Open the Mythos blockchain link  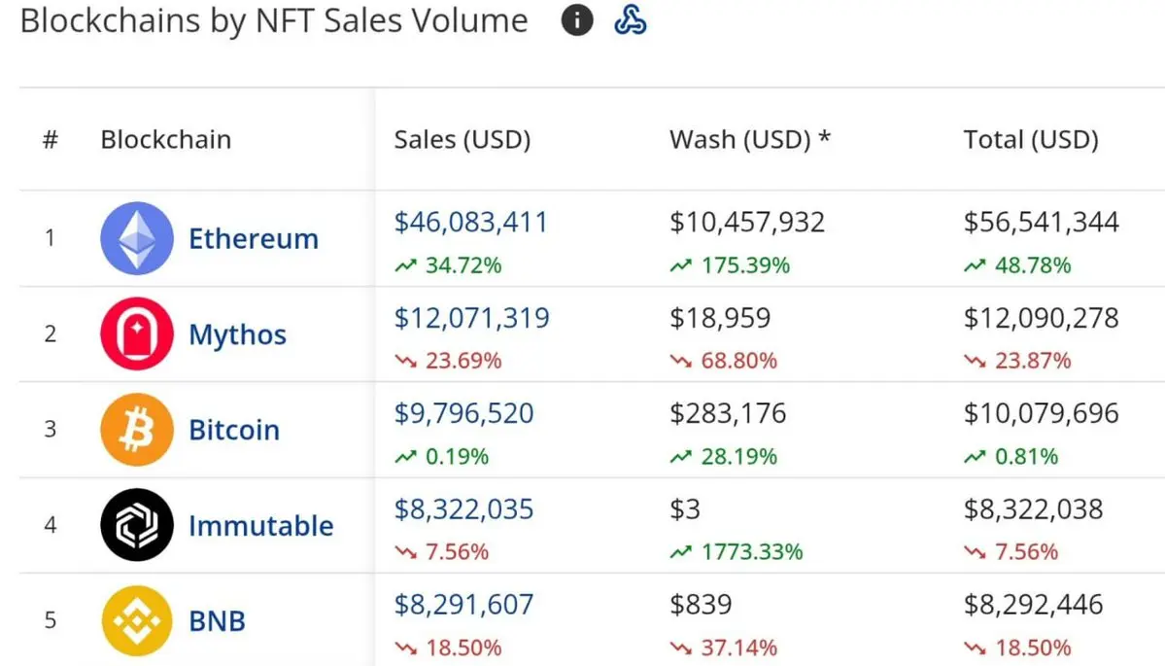(238, 335)
